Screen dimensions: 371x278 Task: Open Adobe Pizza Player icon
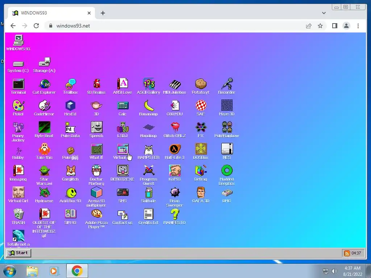point(96,214)
